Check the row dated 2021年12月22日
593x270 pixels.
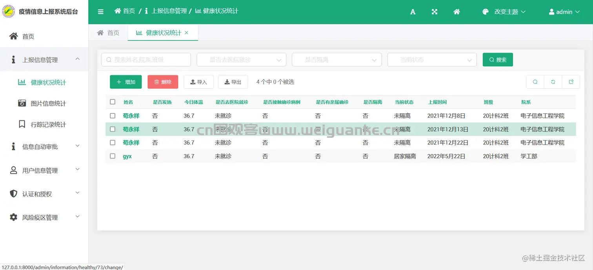(x=113, y=142)
